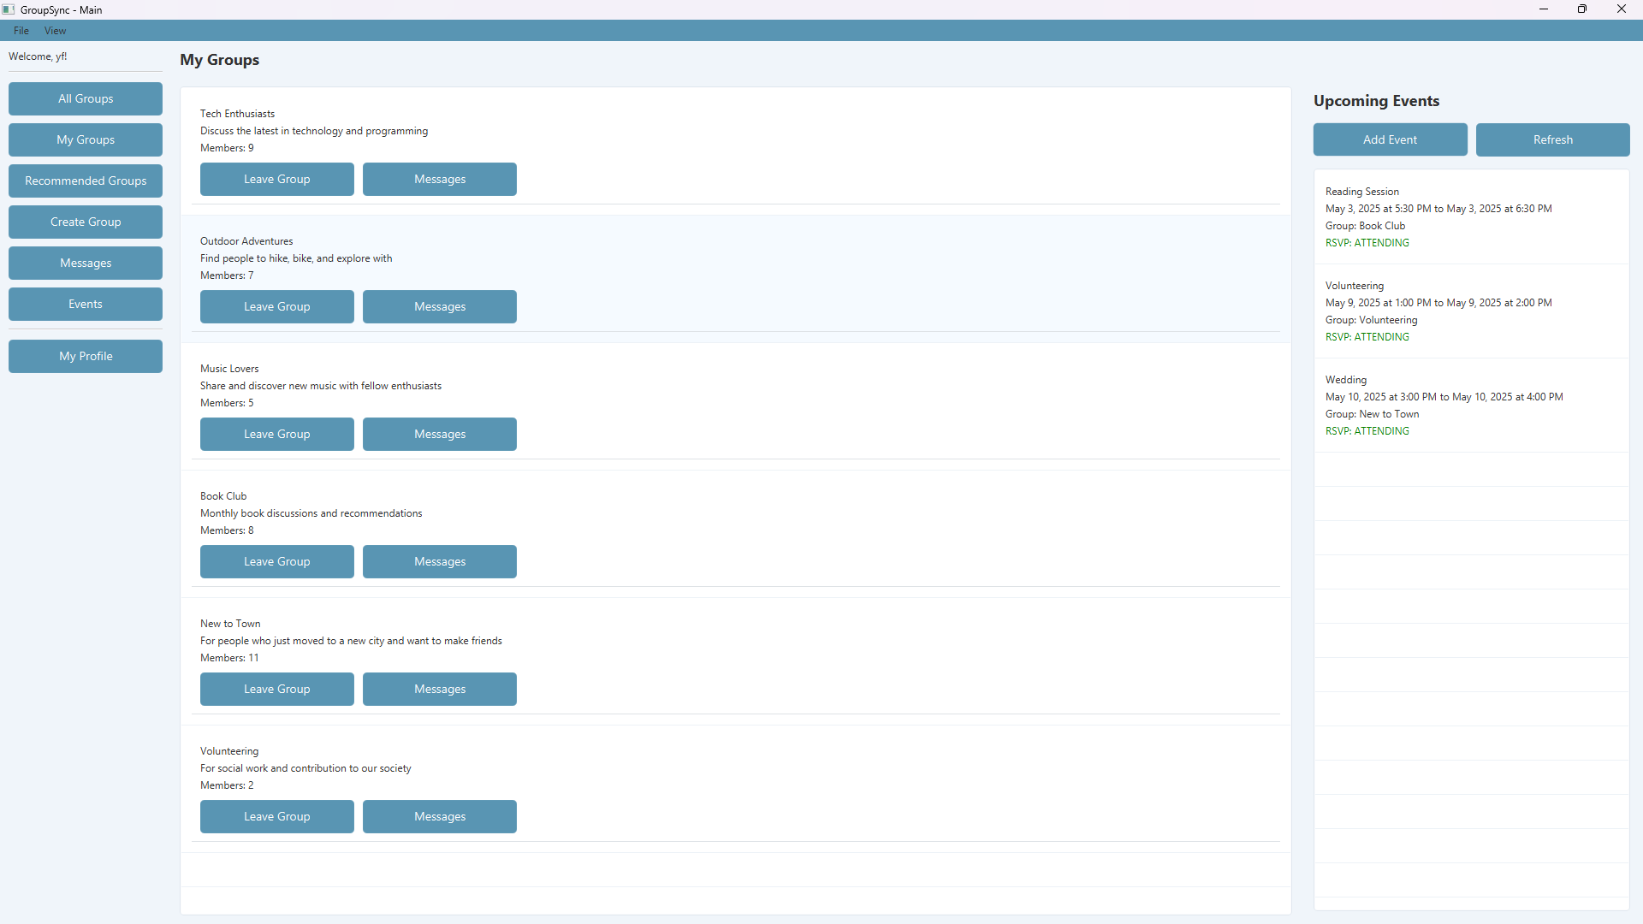This screenshot has width=1643, height=924.
Task: Go to Events in the sidebar
Action: (x=86, y=304)
